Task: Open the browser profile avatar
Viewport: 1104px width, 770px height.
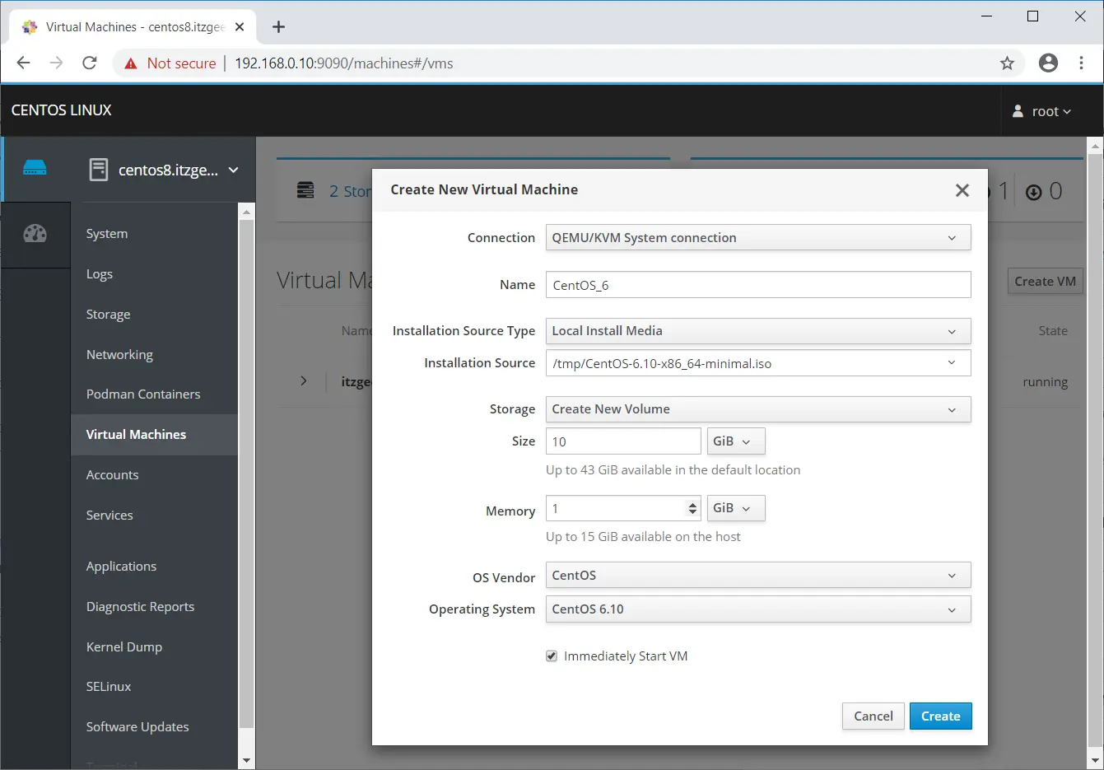Action: (1048, 63)
